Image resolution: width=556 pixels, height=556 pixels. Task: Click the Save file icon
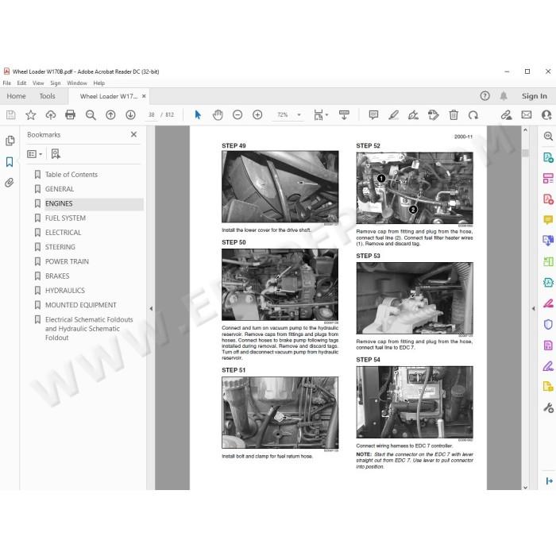10,115
